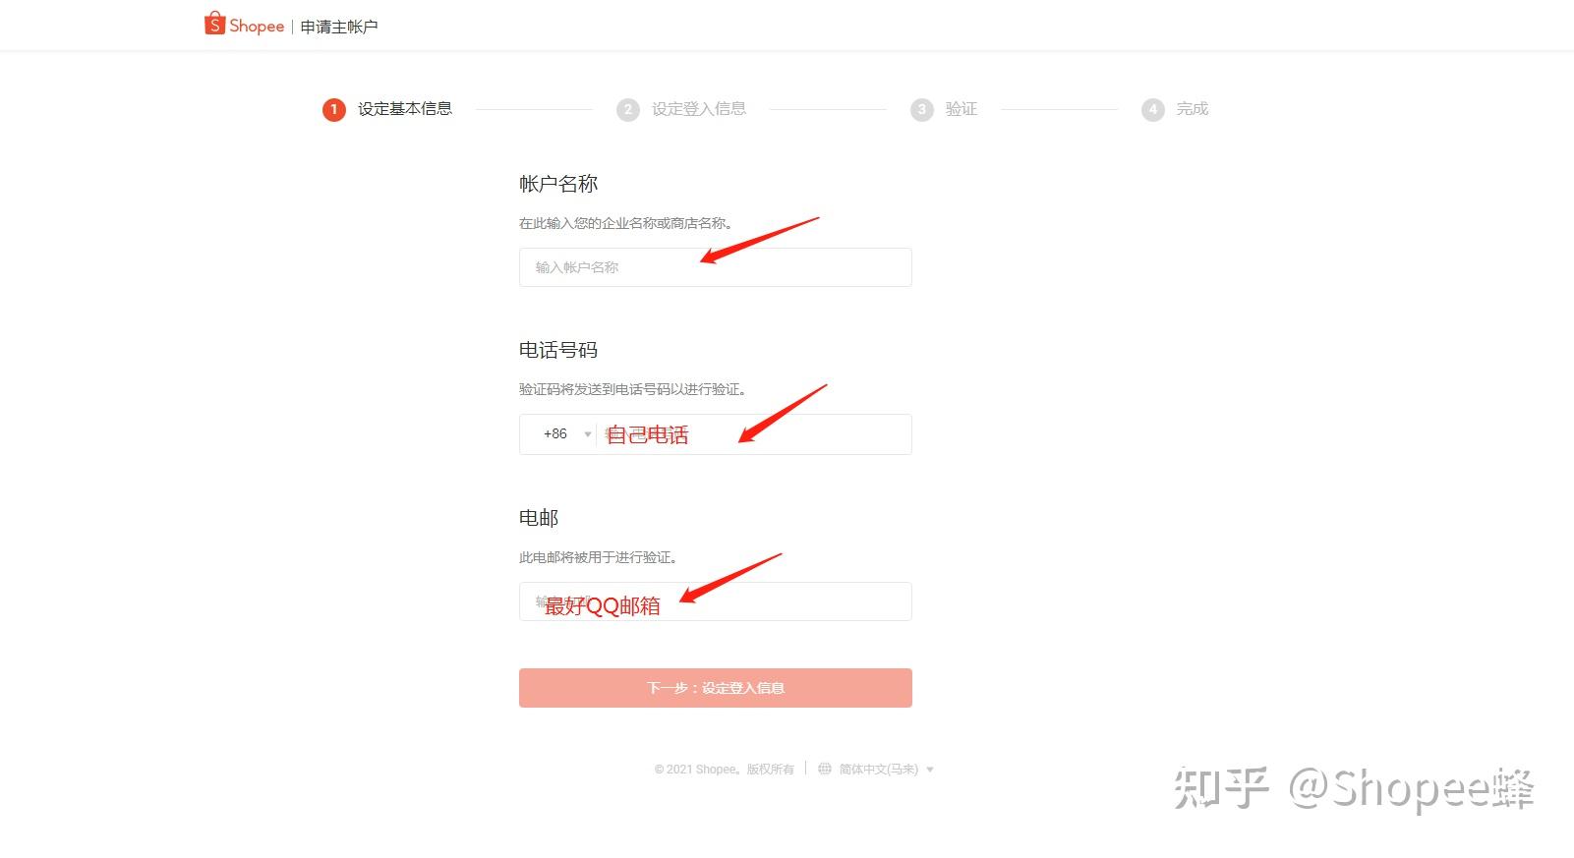Click the Shopee shopping bag logo icon
1574x858 pixels.
click(x=214, y=24)
